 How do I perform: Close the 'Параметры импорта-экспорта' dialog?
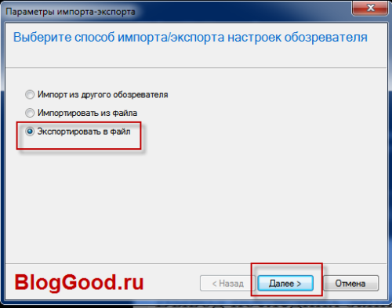click(x=370, y=8)
